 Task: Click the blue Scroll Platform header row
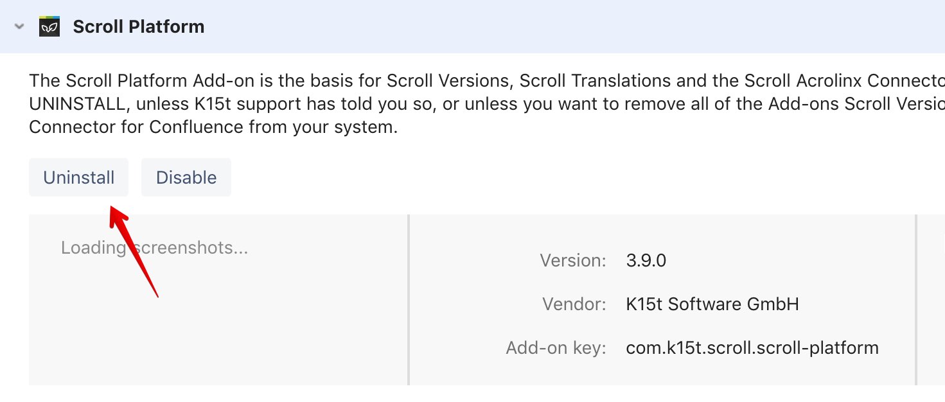pos(514,27)
